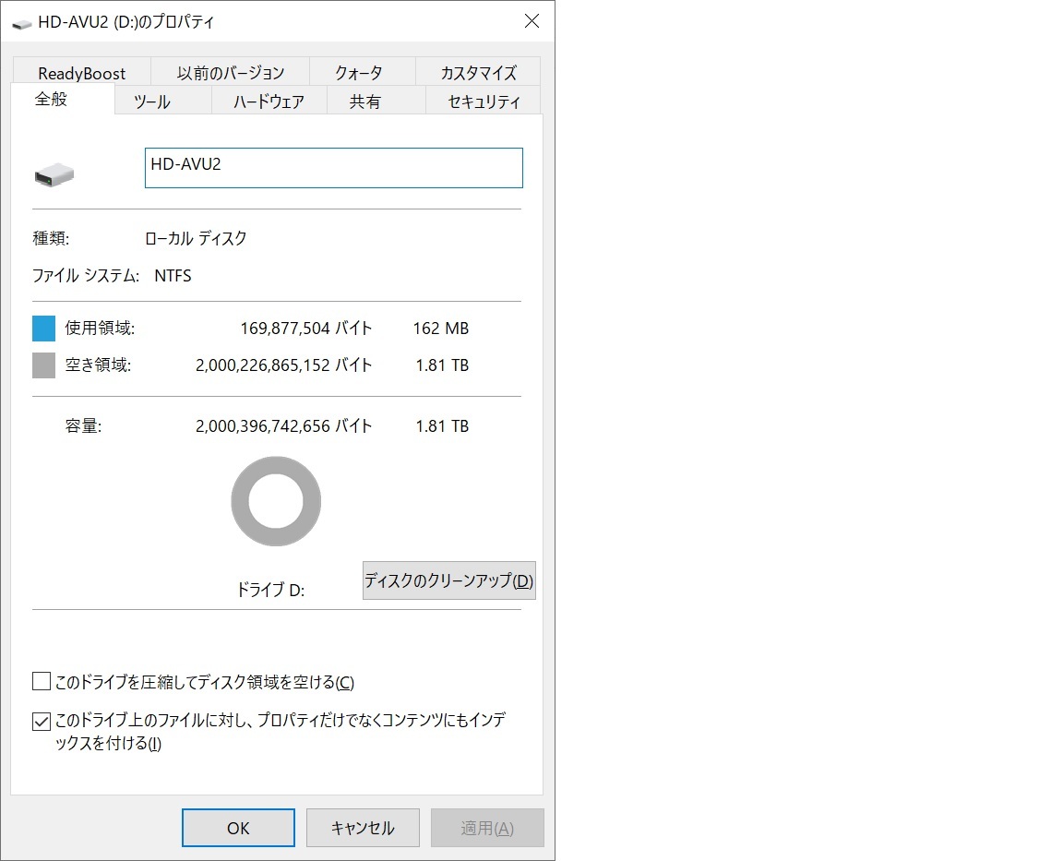Click the disk usage donut chart
The width and height of the screenshot is (1063, 861).
coord(276,502)
